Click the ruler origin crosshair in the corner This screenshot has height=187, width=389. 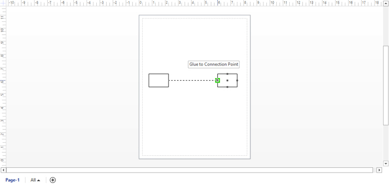pyautogui.click(x=2, y=3)
